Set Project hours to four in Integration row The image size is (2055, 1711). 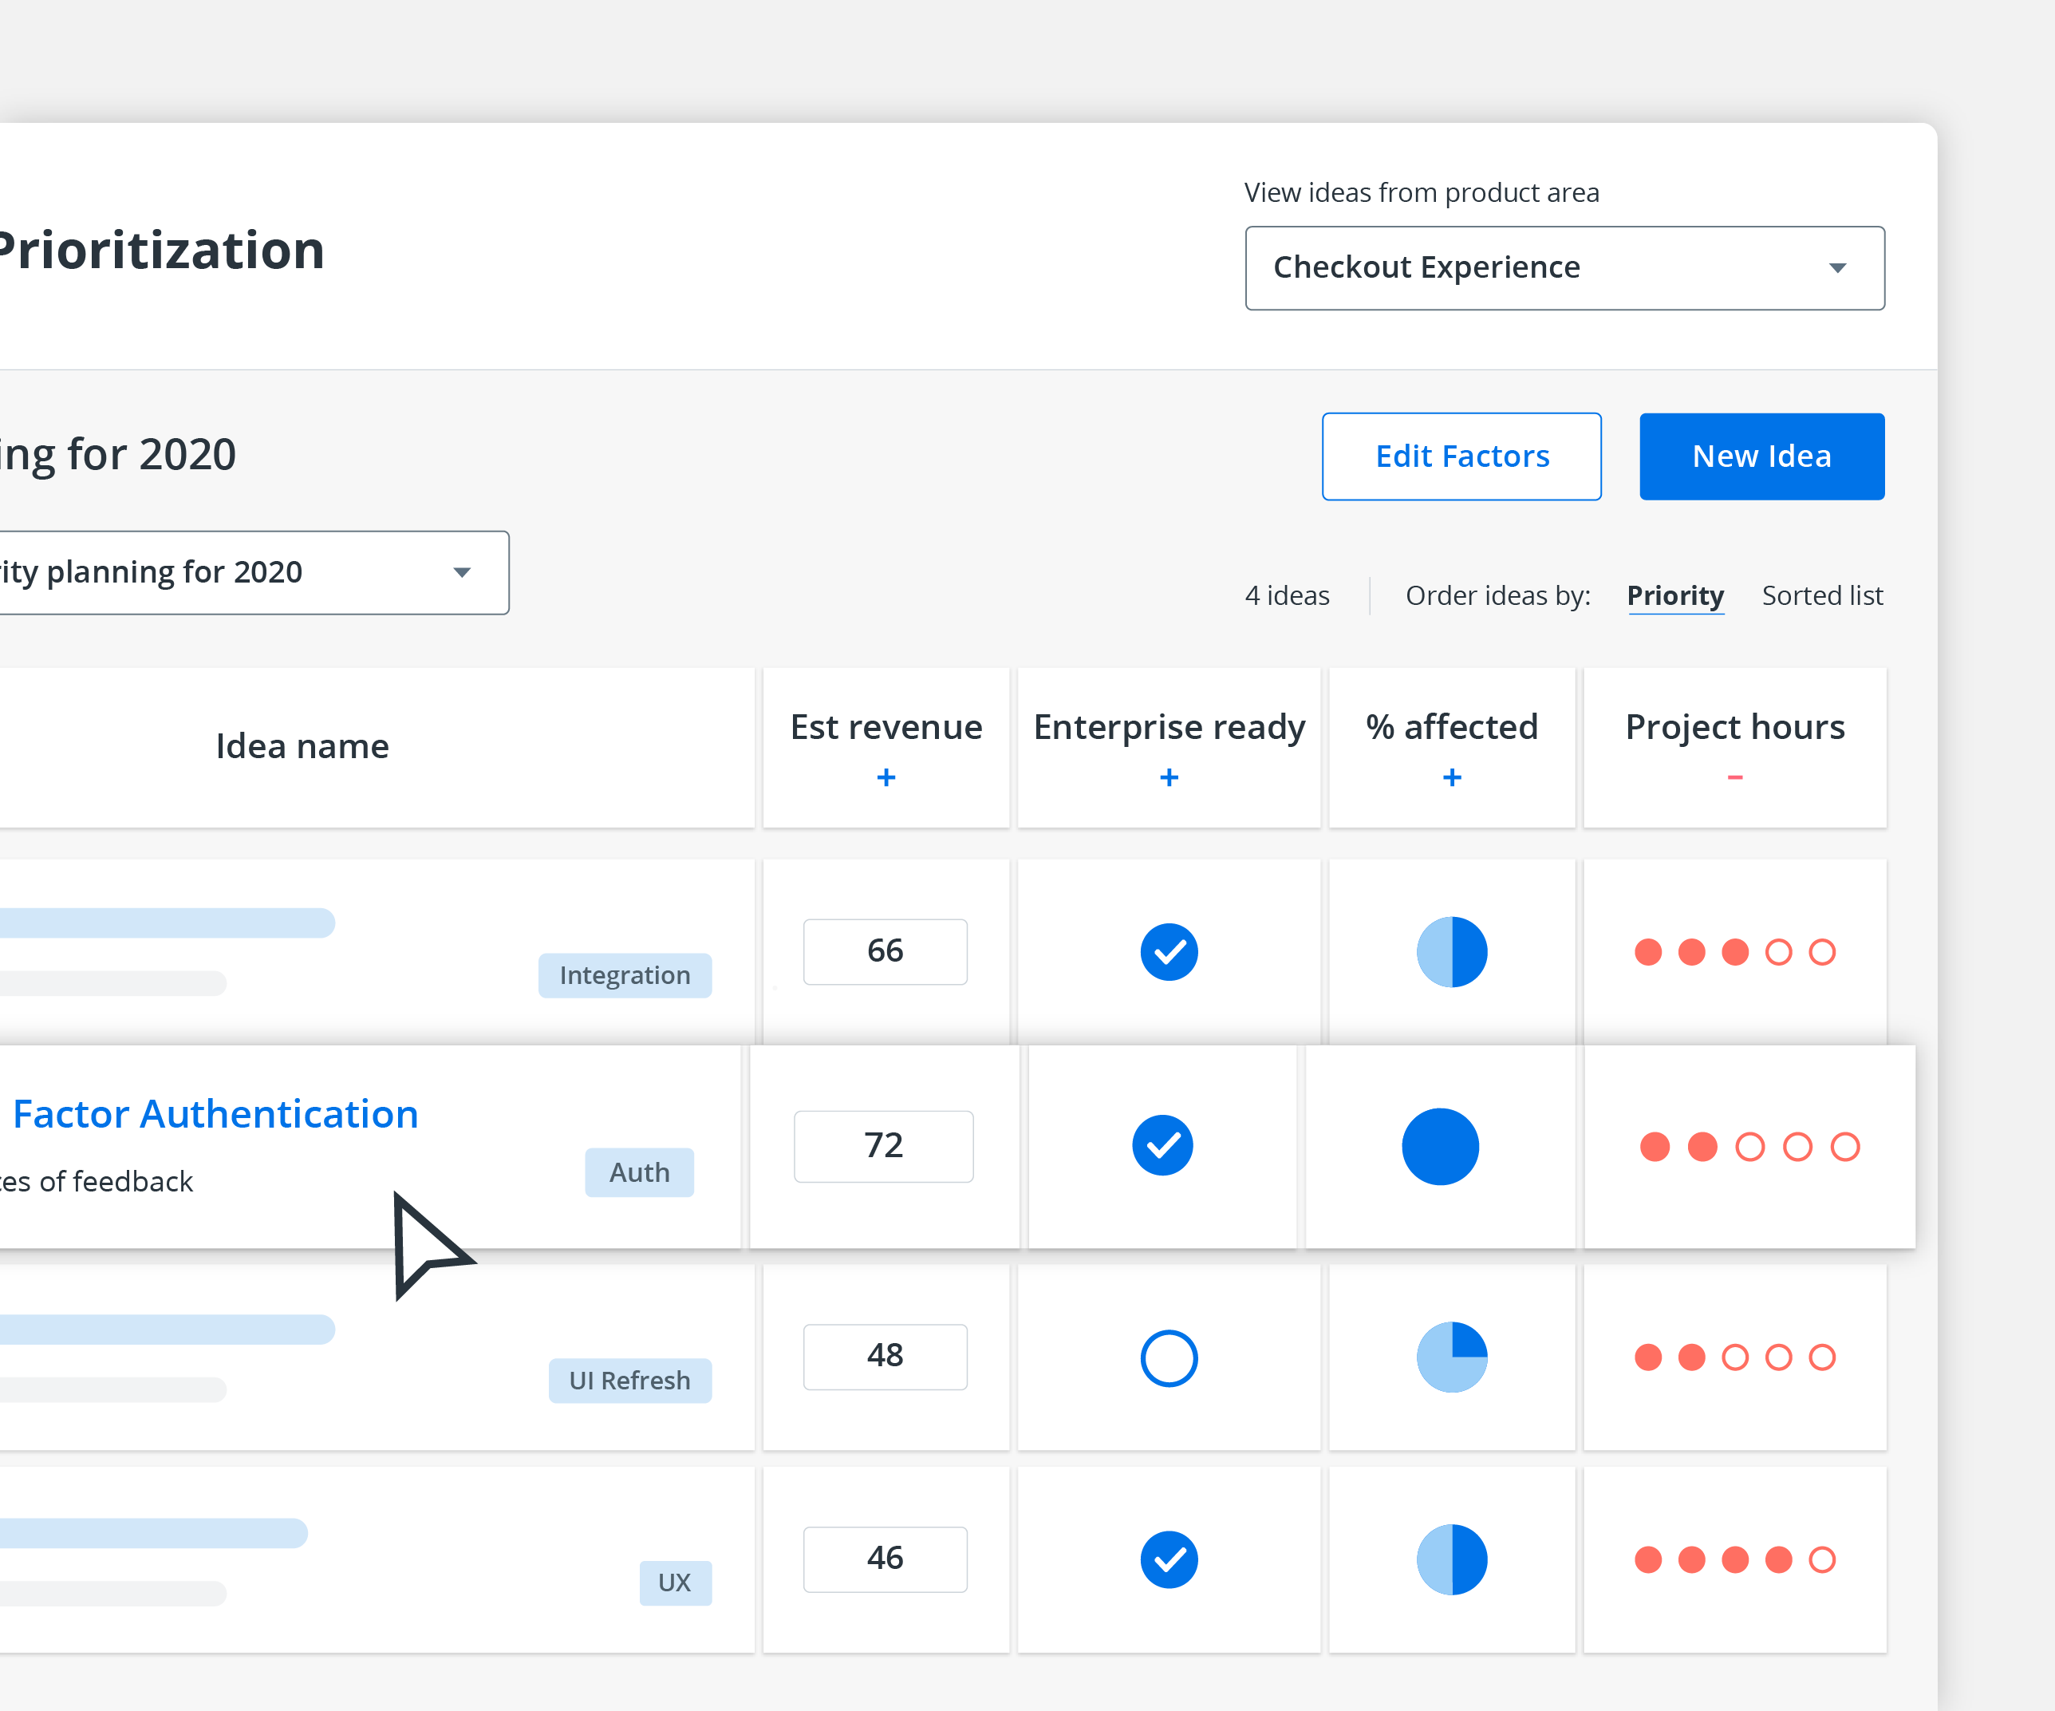point(1778,951)
